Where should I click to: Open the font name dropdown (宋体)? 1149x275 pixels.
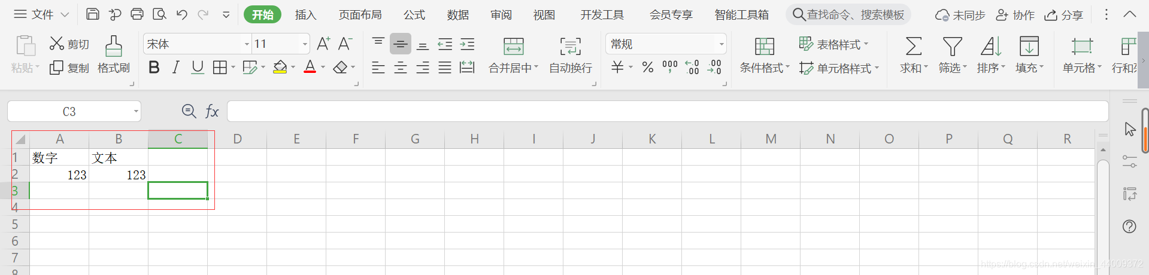(247, 44)
